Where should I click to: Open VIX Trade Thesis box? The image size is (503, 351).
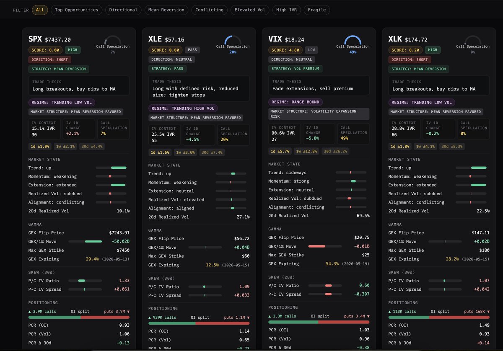tap(319, 85)
